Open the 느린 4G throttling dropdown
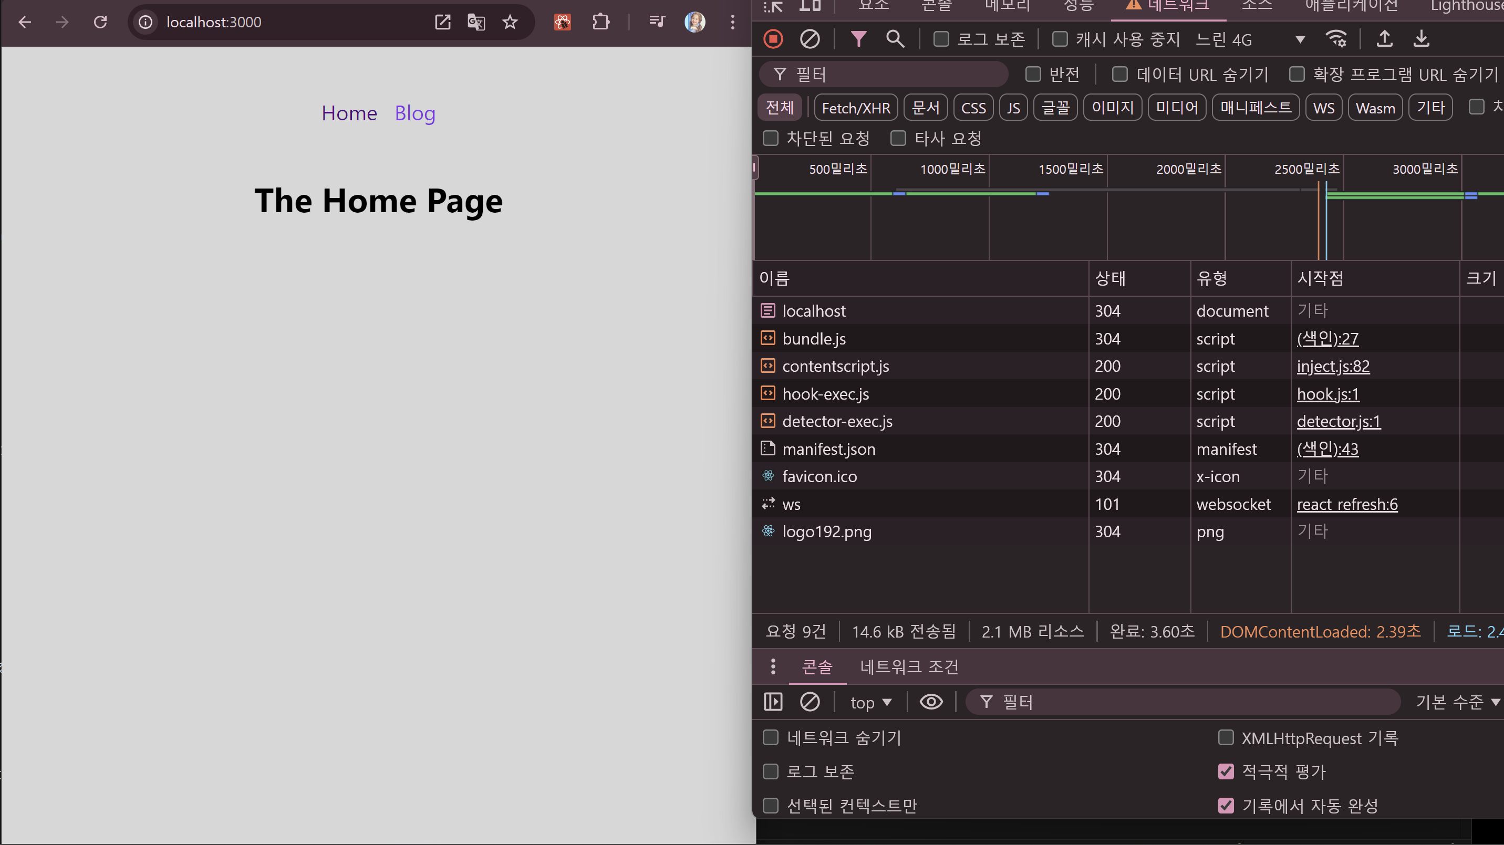The image size is (1504, 845). tap(1249, 39)
